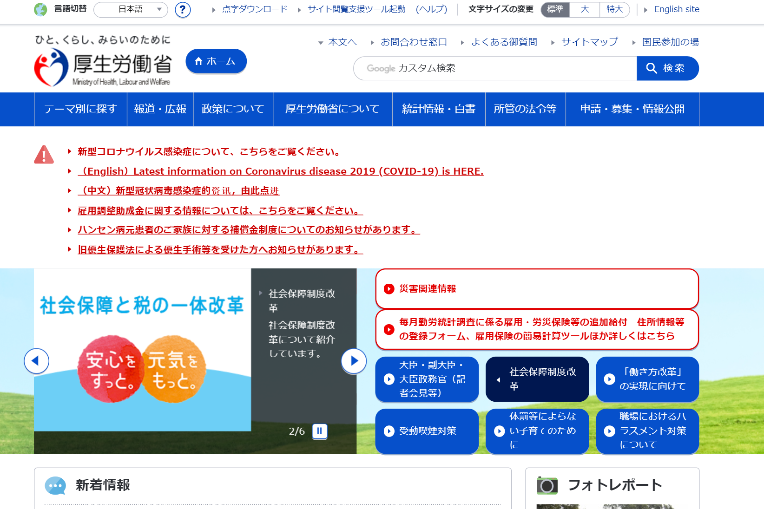Open the 統計情報・白書 menu

point(438,109)
